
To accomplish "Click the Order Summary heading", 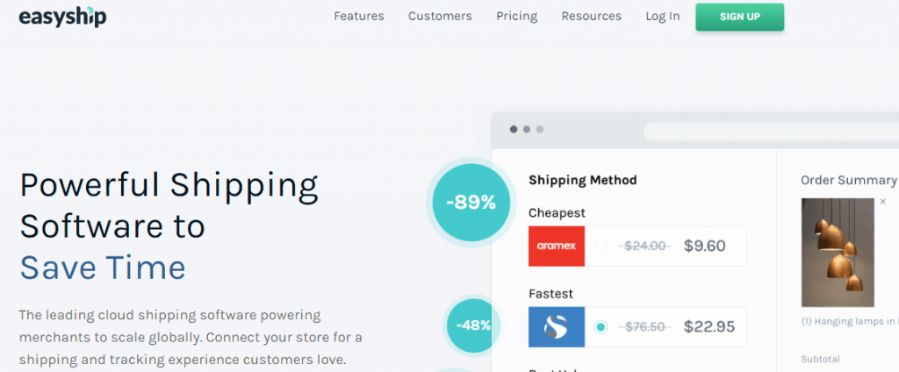I will coord(848,180).
